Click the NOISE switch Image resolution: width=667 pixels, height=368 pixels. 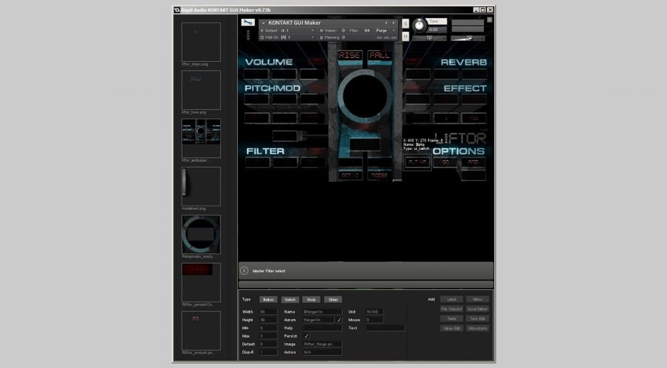coord(380,175)
